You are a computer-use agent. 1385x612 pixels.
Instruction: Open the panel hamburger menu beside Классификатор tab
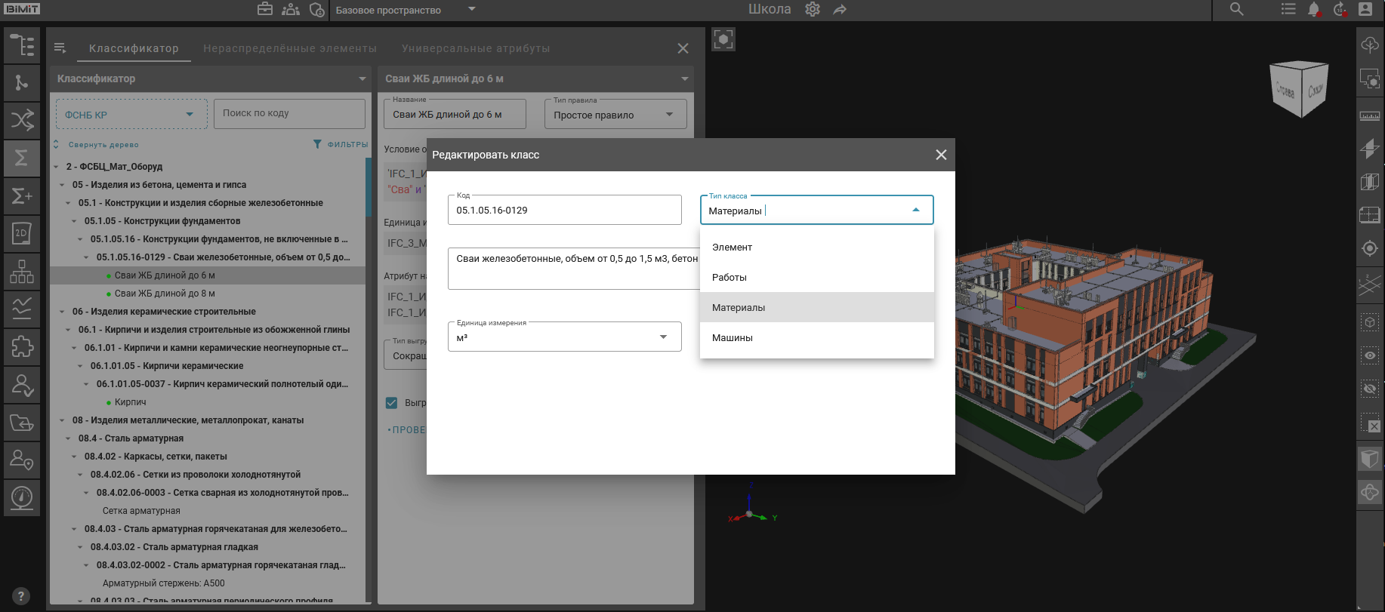coord(60,48)
